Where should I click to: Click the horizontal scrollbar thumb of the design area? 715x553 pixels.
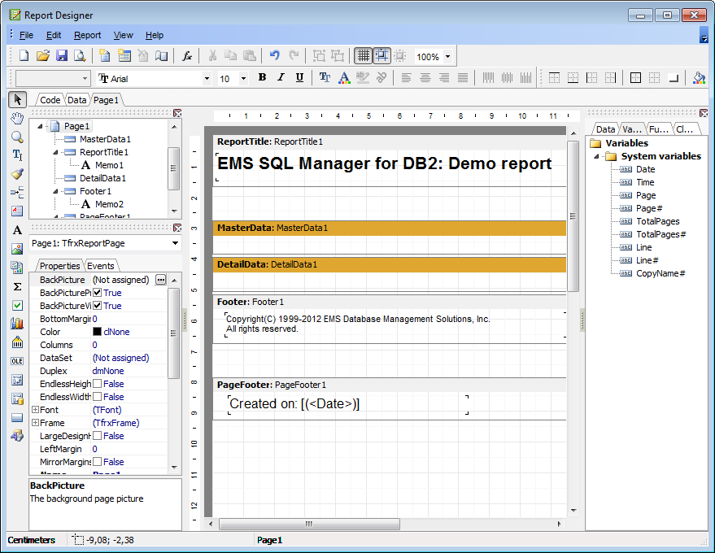coord(309,524)
